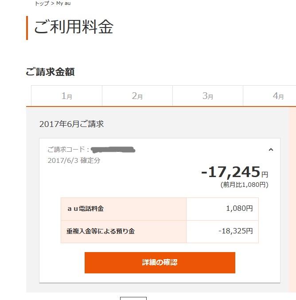Go to the 4月 tab

pyautogui.click(x=278, y=96)
